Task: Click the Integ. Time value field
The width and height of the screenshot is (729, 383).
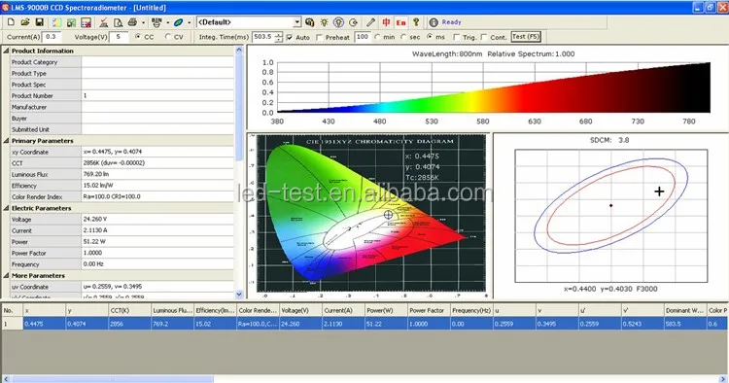Action: tap(263, 37)
